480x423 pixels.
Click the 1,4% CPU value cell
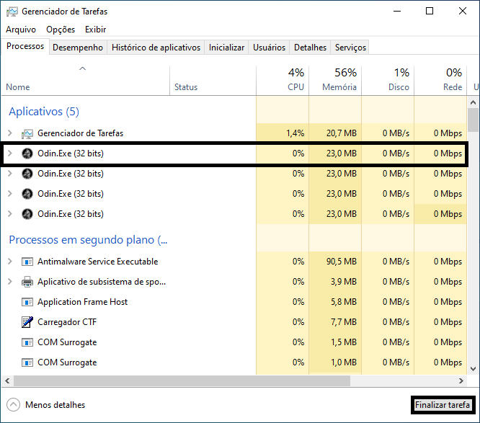(295, 133)
